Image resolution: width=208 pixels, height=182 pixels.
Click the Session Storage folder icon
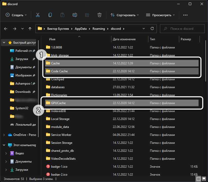pos(48,142)
